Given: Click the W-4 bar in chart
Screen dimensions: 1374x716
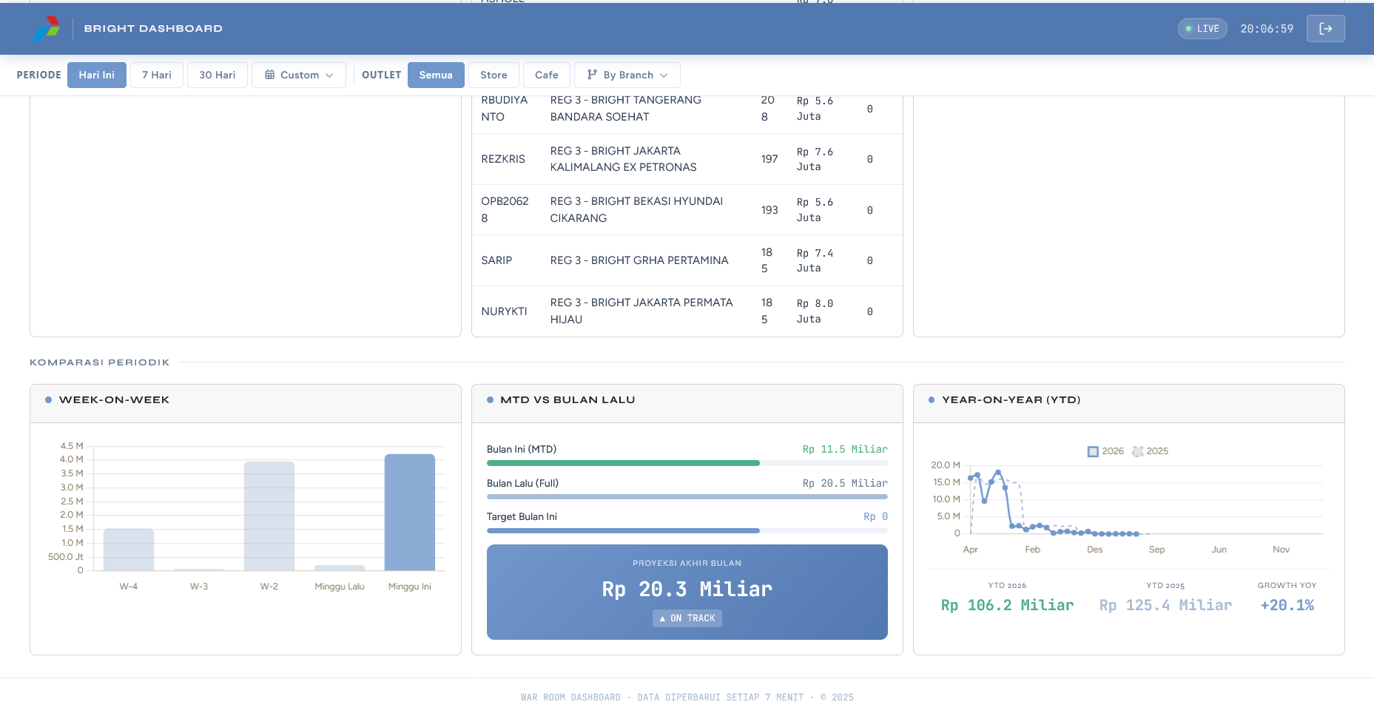Looking at the screenshot, I should click(x=129, y=550).
